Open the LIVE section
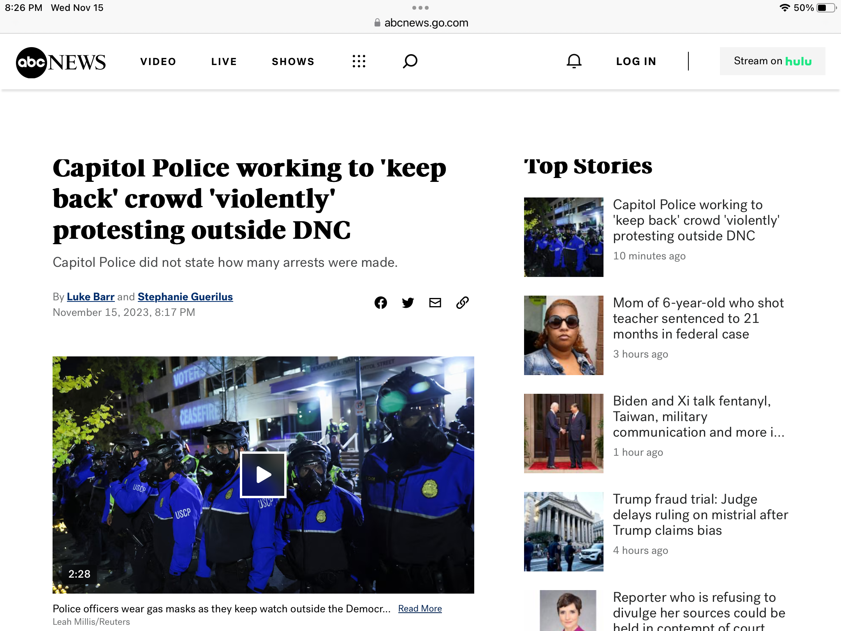Viewport: 841px width, 631px height. (224, 62)
